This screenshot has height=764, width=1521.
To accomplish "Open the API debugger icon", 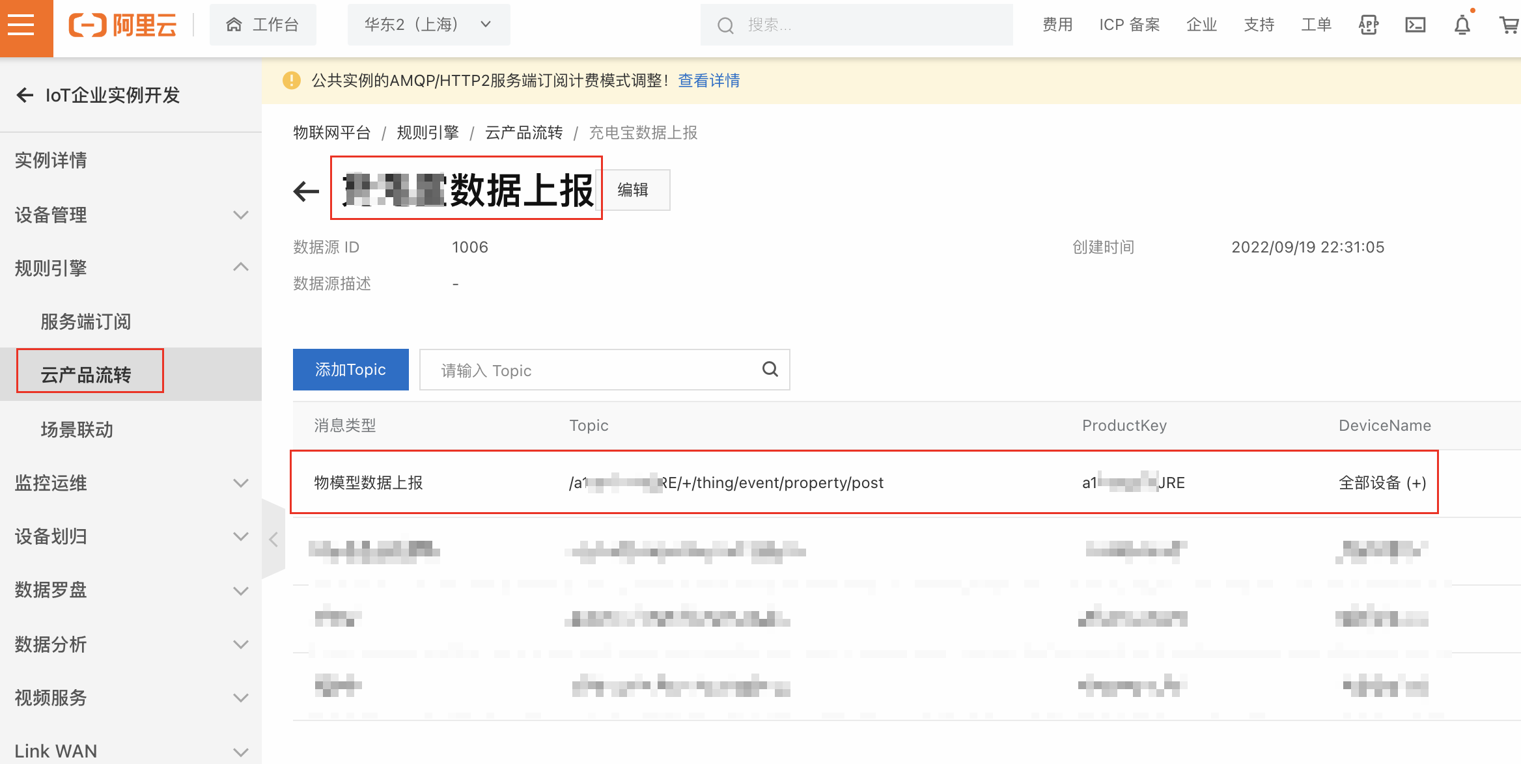I will coord(1369,25).
